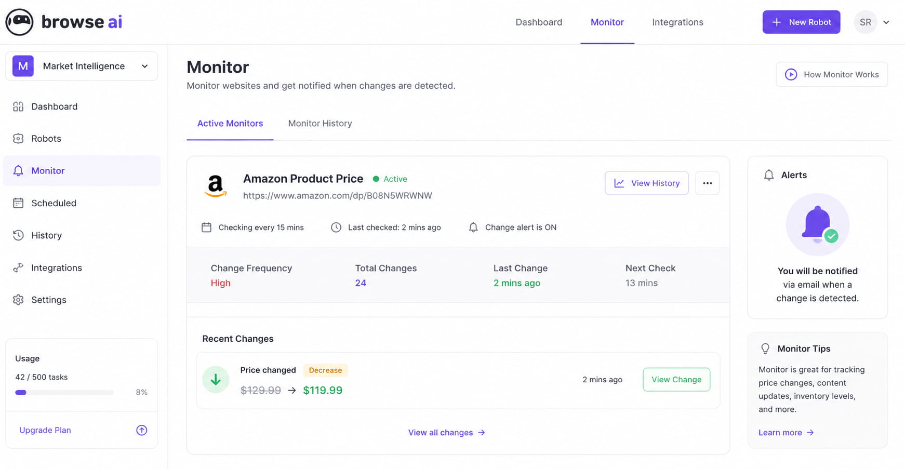The height and width of the screenshot is (469, 905).
Task: Click the bell icon beside Change alert is ON
Action: 473,227
